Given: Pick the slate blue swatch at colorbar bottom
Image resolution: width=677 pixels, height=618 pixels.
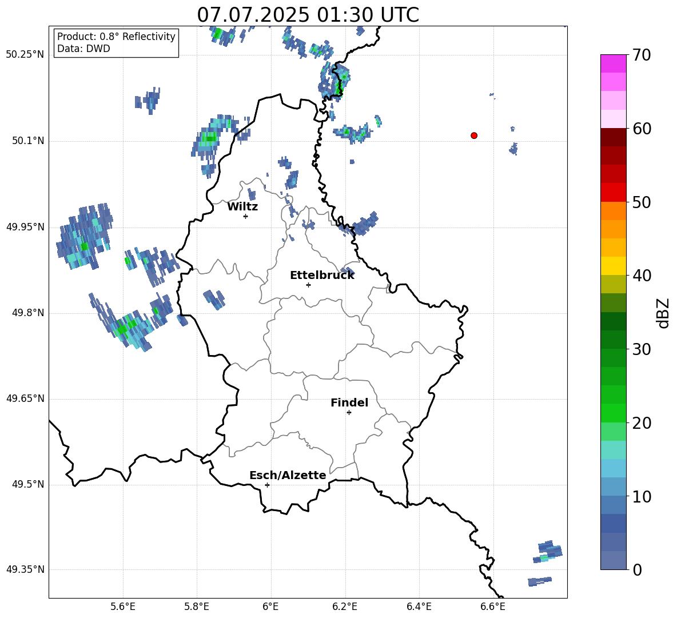Looking at the screenshot, I should tap(613, 560).
